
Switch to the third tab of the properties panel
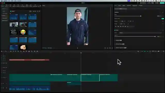(124, 6)
